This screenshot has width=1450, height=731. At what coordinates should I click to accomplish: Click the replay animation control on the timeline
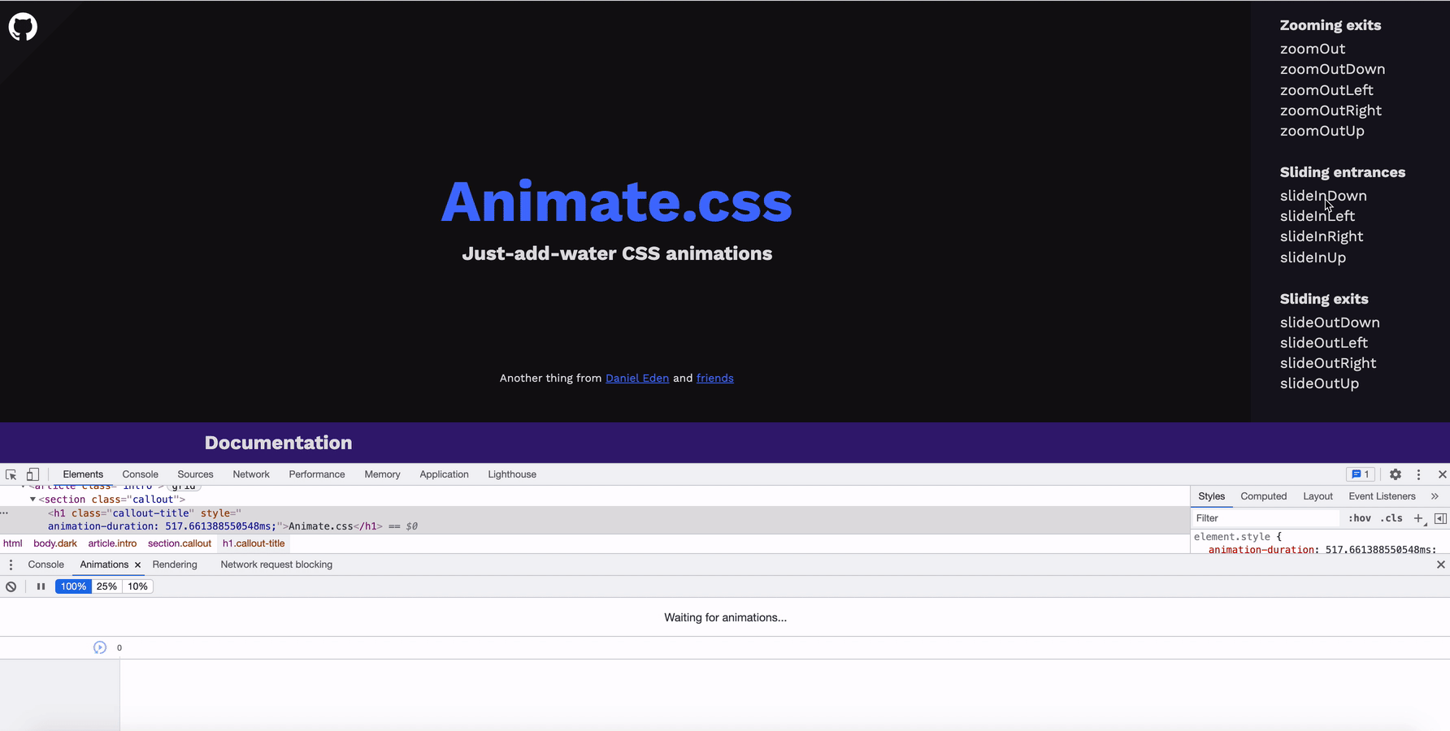click(x=99, y=647)
